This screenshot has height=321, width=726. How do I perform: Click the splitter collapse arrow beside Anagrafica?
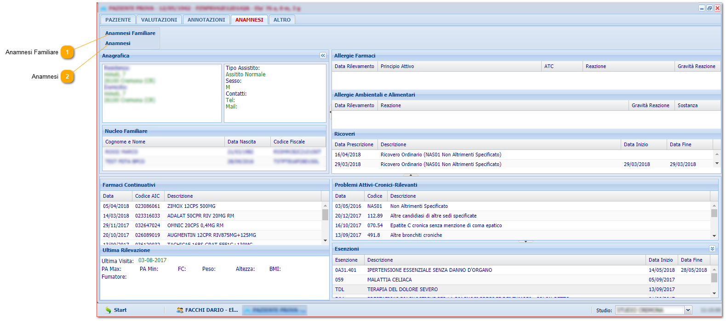[330, 112]
